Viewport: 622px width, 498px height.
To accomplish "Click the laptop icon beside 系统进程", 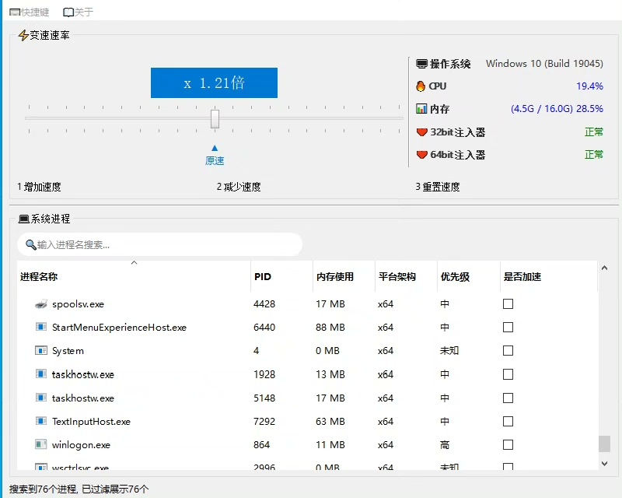I will (24, 219).
